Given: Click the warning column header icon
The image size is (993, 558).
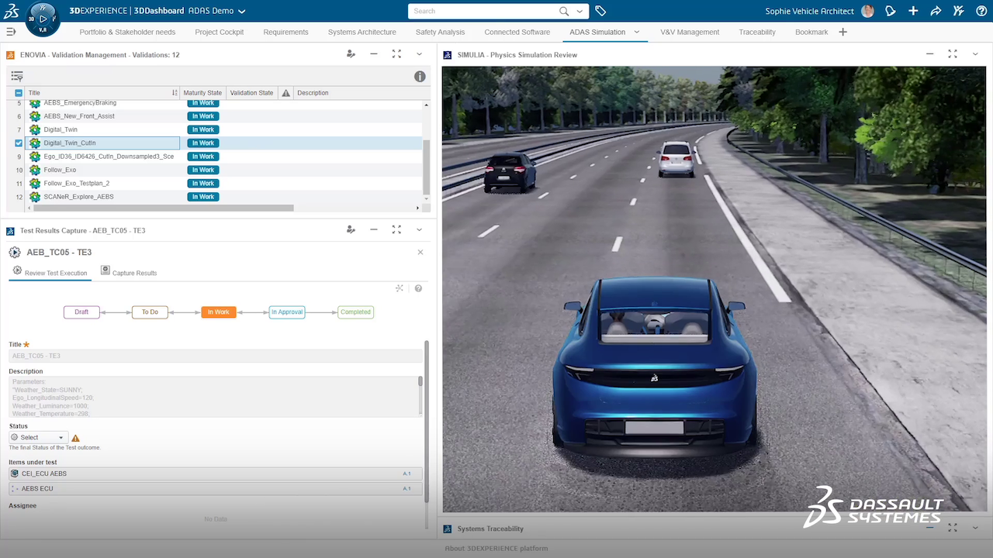Looking at the screenshot, I should coord(285,93).
